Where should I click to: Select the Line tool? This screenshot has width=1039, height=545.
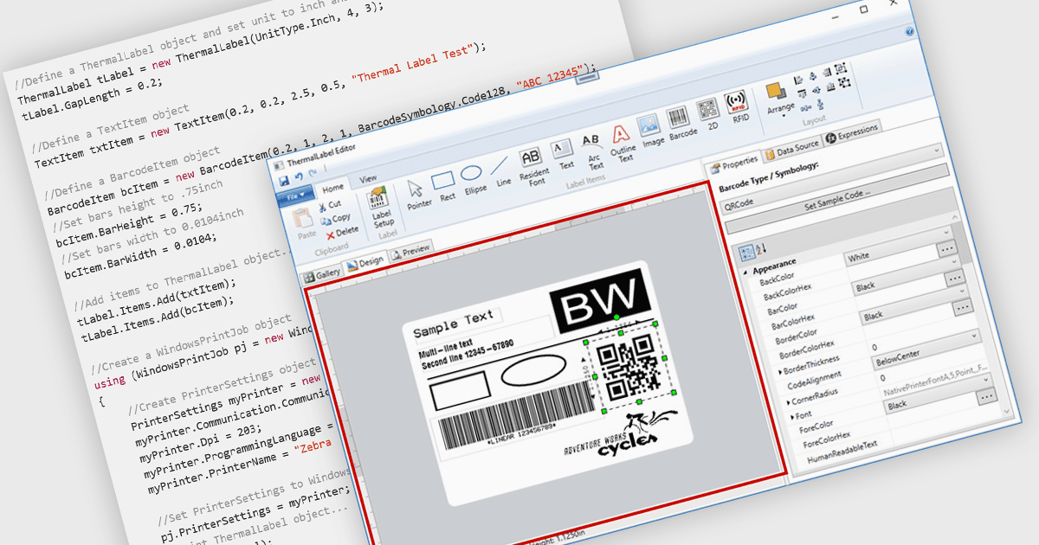click(501, 171)
